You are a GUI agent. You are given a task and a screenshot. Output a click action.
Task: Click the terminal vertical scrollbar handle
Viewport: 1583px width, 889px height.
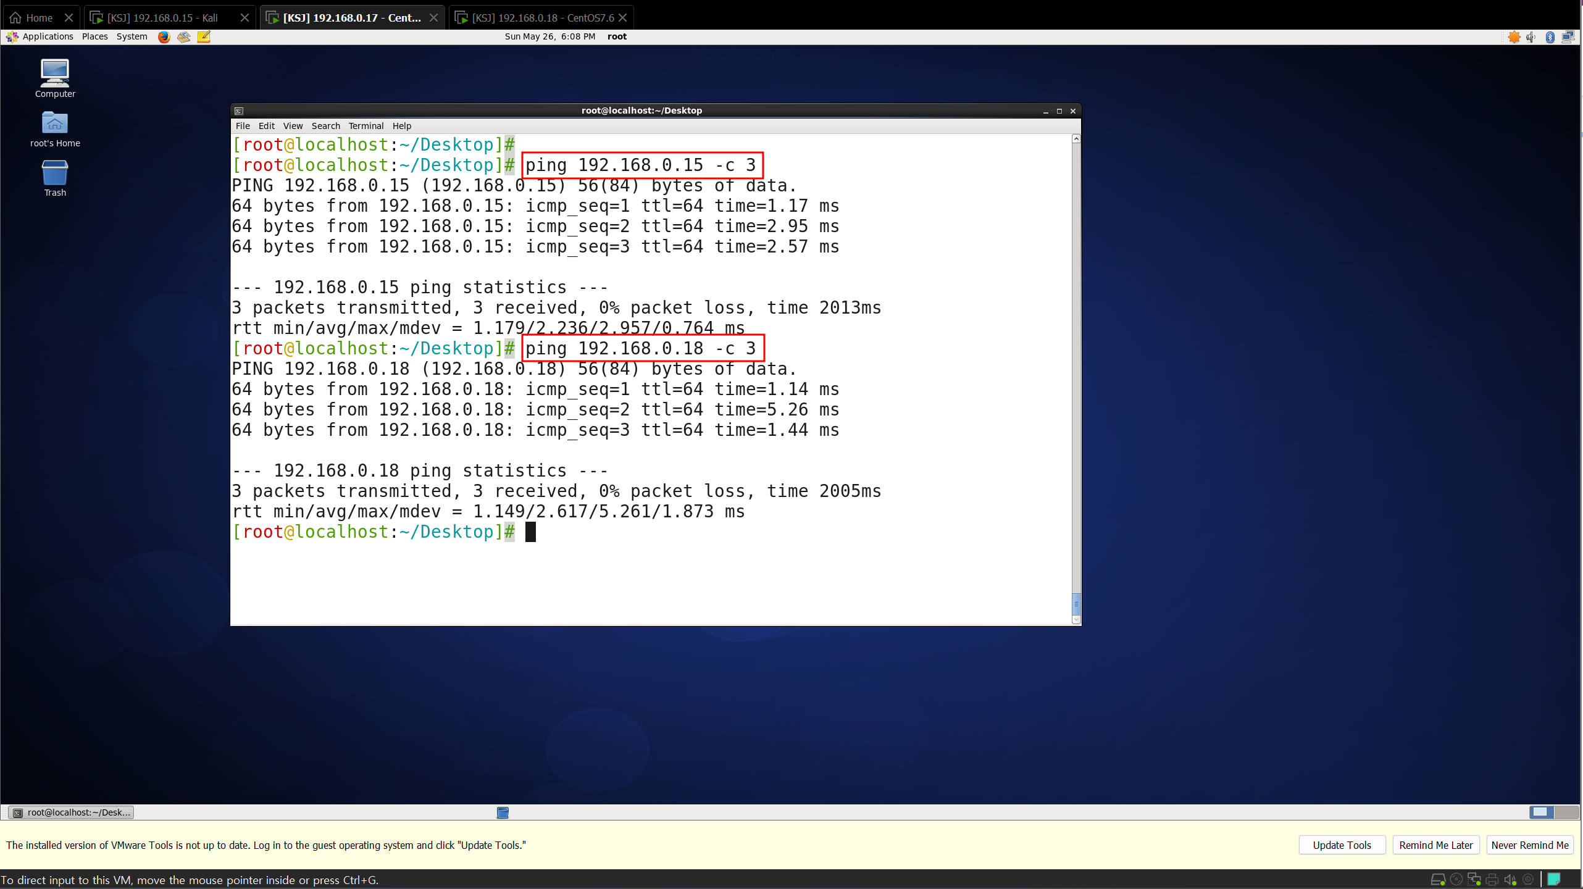(x=1076, y=604)
